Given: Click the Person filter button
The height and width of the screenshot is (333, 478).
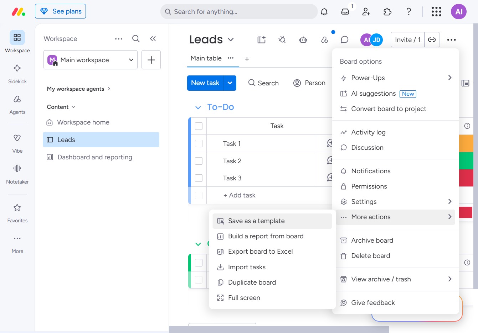Looking at the screenshot, I should (309, 83).
